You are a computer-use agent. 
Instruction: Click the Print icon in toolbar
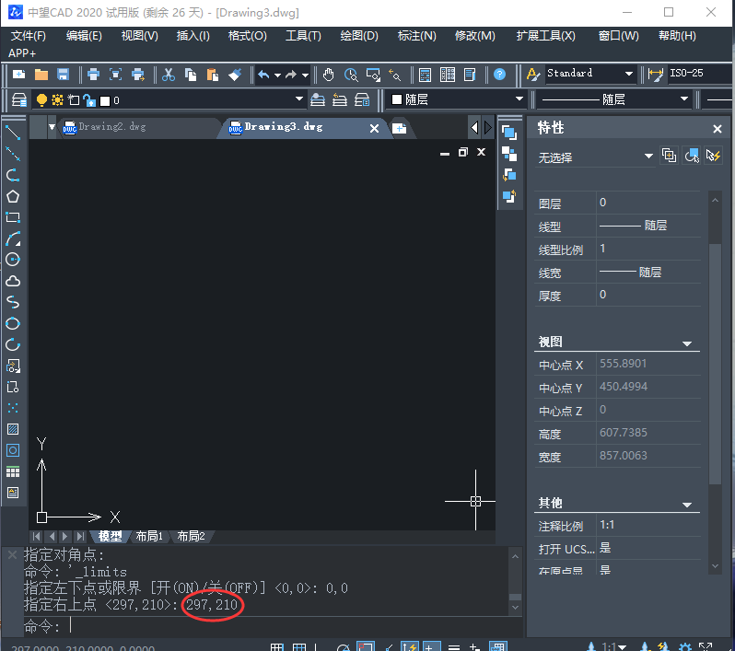click(x=93, y=75)
